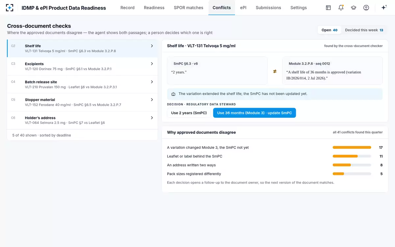Expand the Shelf life row chevron

click(152, 46)
